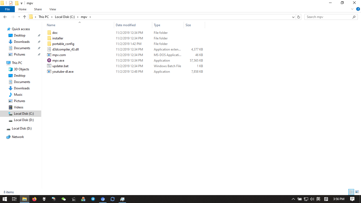The image size is (361, 203).
Task: Select the updater.bat batch file icon
Action: [x=49, y=66]
